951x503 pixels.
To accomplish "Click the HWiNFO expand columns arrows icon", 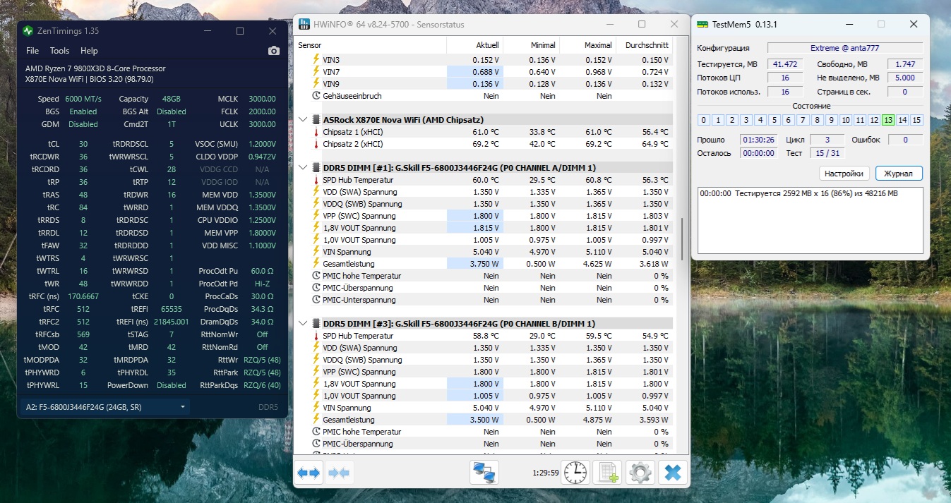I will click(x=309, y=473).
